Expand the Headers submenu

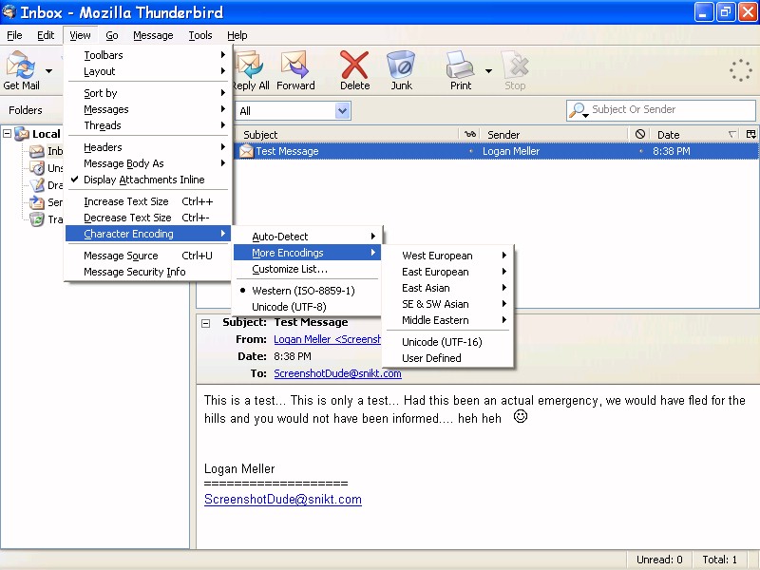(x=148, y=147)
